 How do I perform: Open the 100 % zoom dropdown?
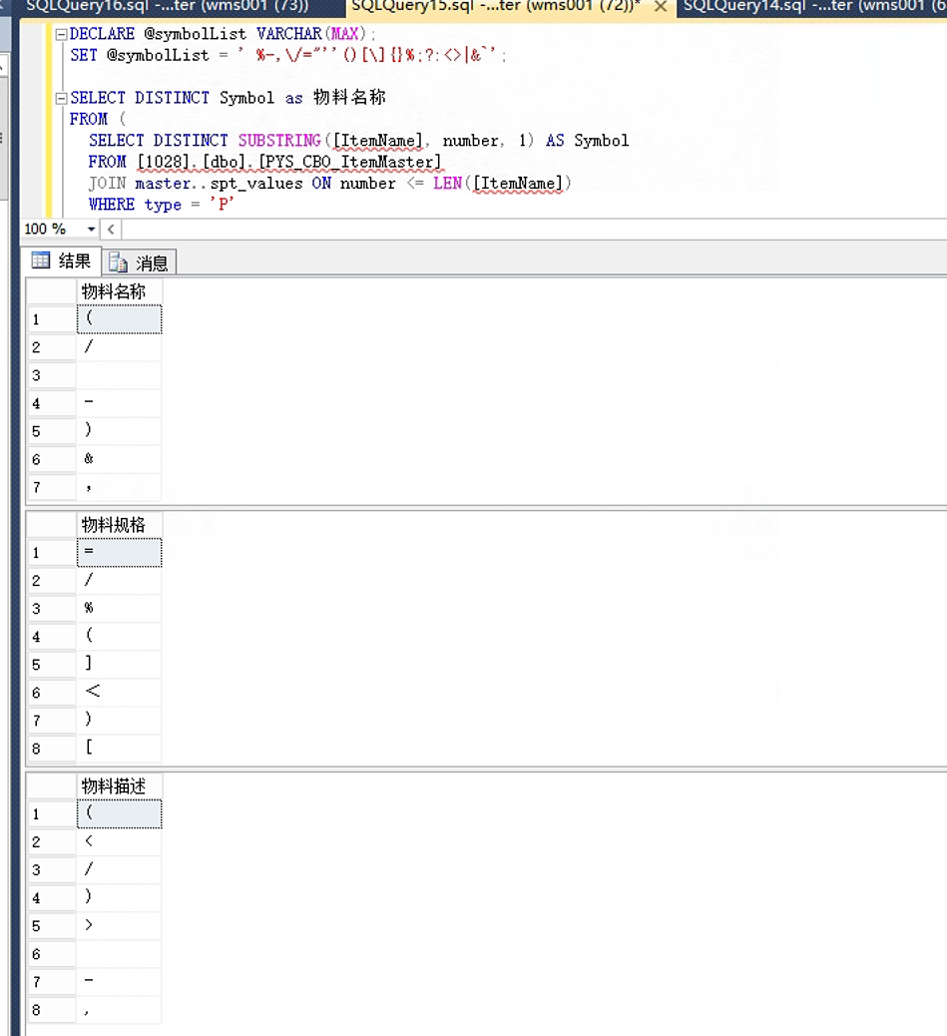[92, 230]
